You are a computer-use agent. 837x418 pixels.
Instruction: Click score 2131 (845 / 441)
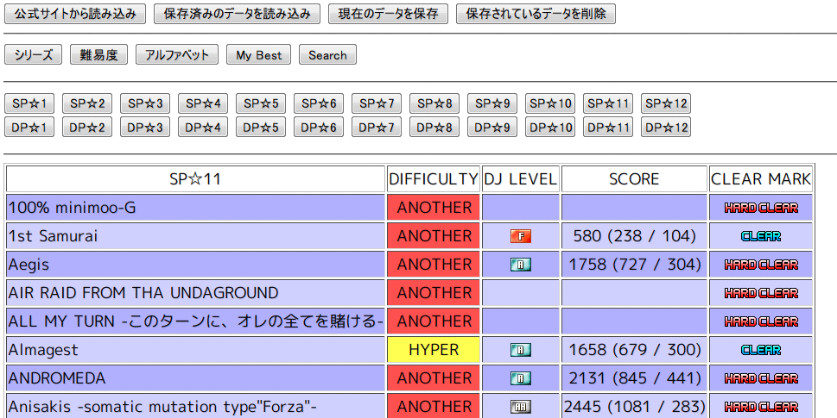(634, 378)
